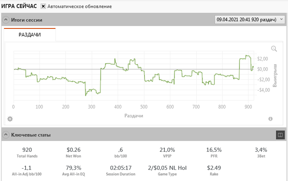
Task: Click the magnifier zoom icon on the graph
Action: [x=274, y=49]
